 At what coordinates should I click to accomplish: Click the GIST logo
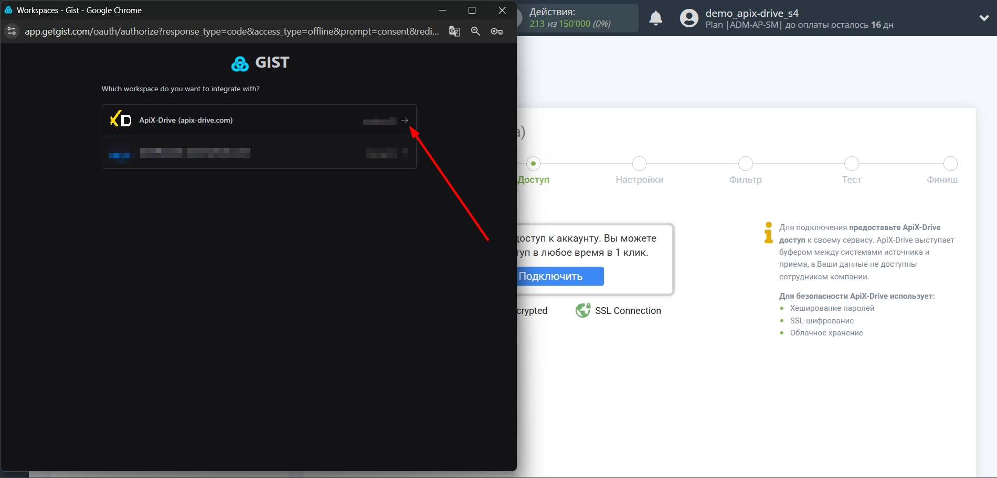click(x=259, y=62)
